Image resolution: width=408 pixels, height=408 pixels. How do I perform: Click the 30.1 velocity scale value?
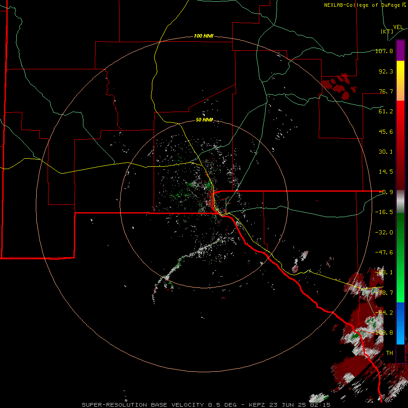(386, 152)
